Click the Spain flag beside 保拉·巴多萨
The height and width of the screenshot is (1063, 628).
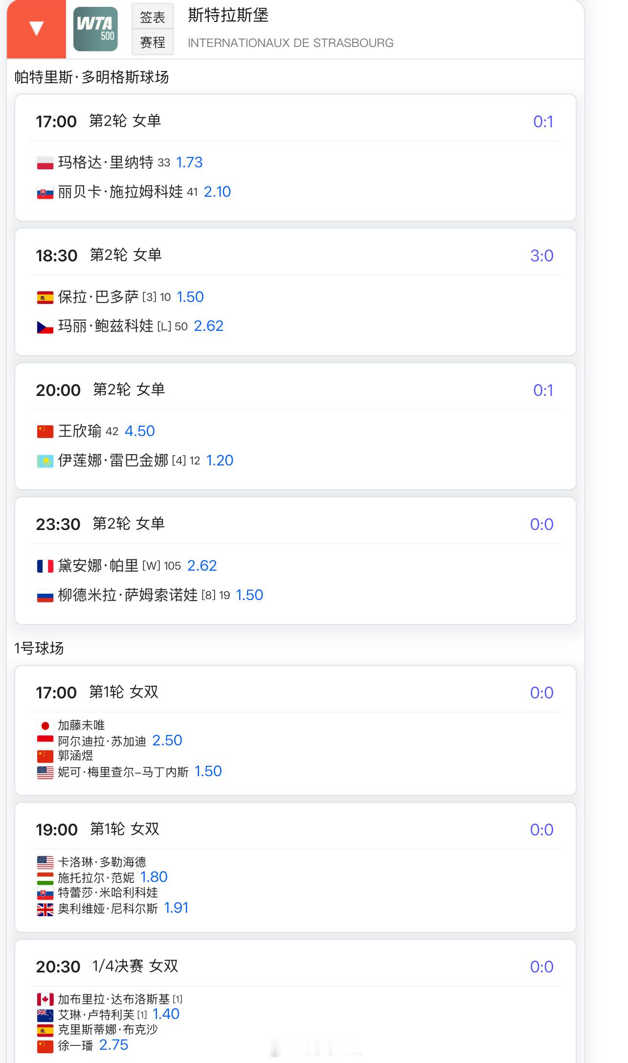tap(45, 298)
